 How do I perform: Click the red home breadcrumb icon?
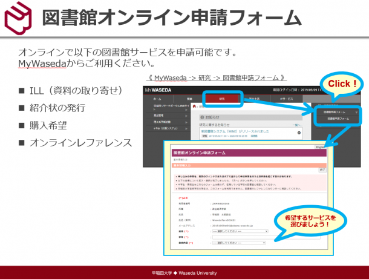194,107
